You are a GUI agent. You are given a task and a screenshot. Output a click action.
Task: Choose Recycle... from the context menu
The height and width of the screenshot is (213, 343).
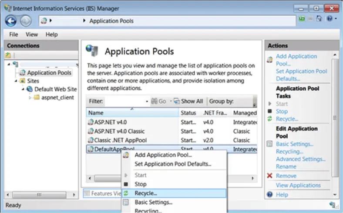click(146, 193)
